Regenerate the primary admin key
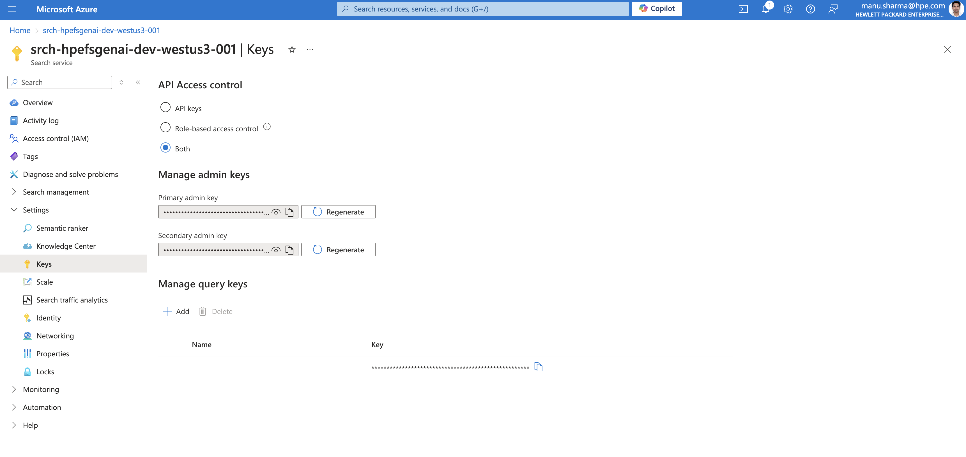Image resolution: width=966 pixels, height=457 pixels. pos(338,212)
